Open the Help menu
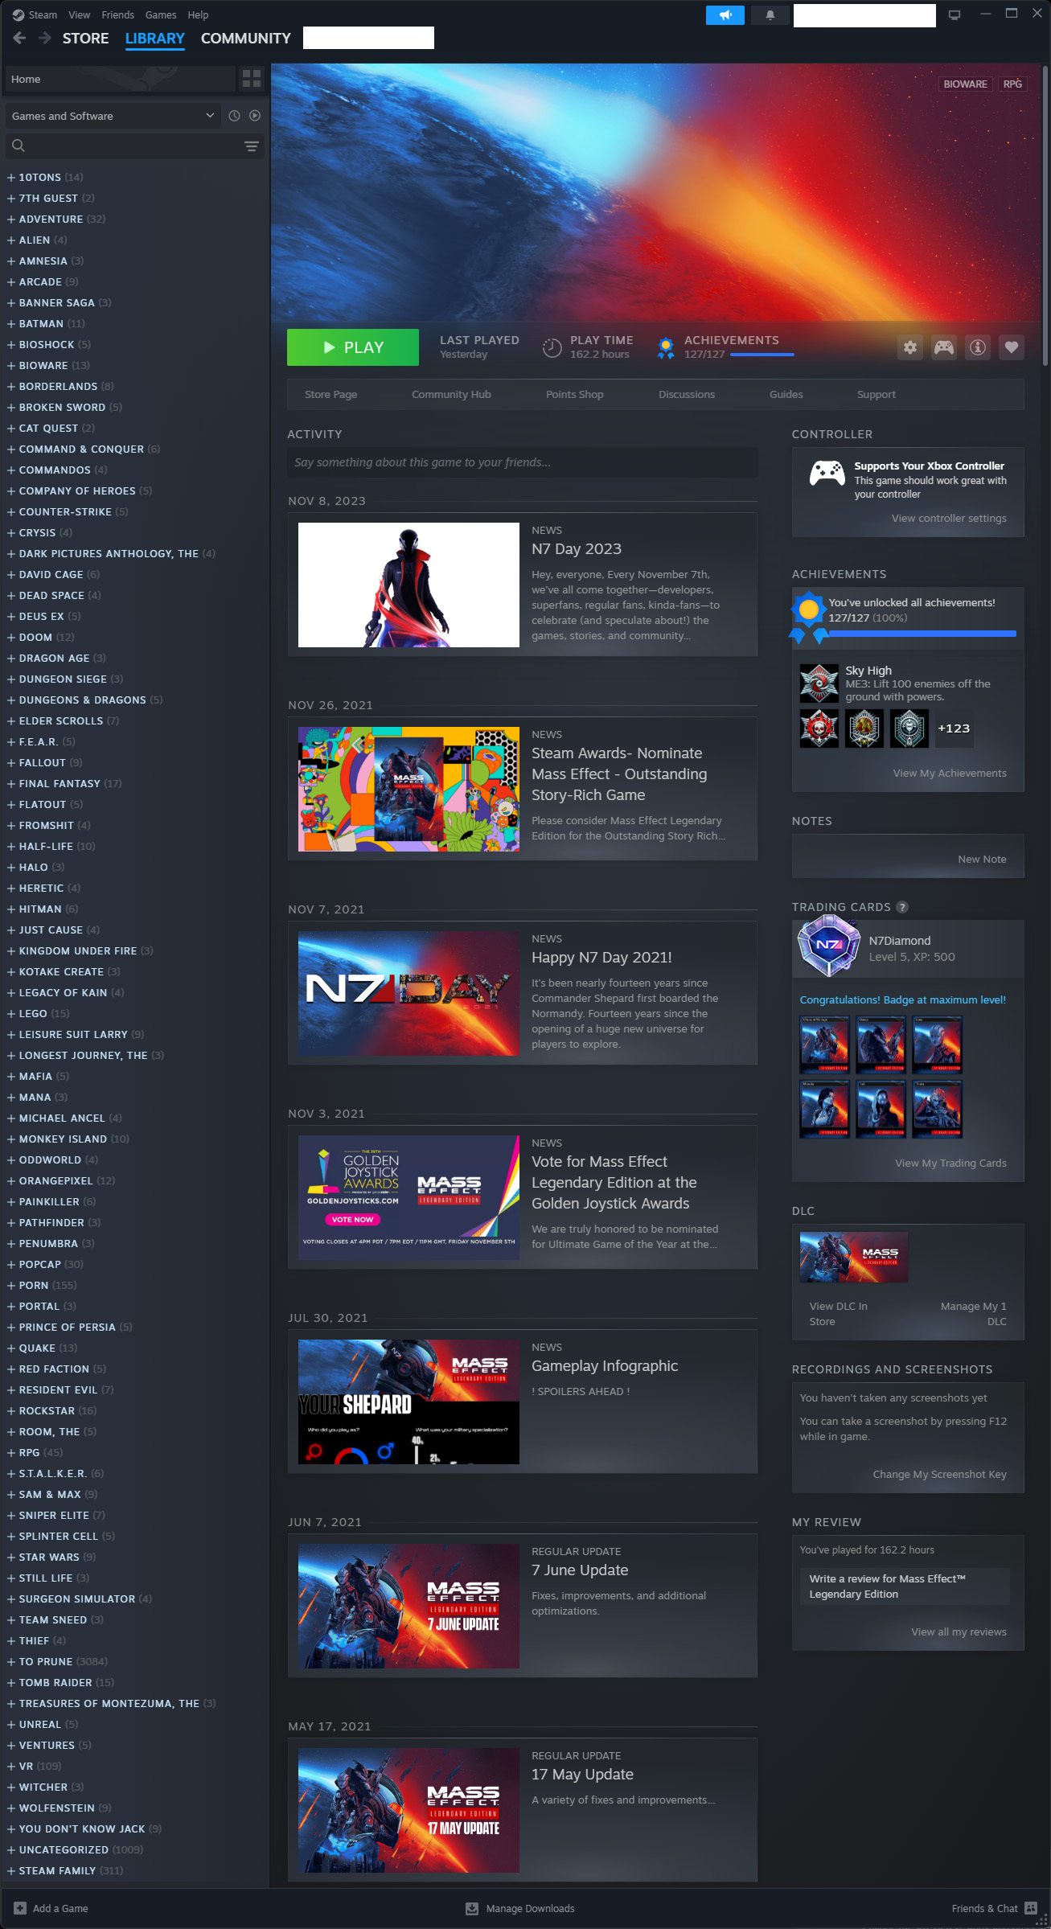 click(198, 14)
